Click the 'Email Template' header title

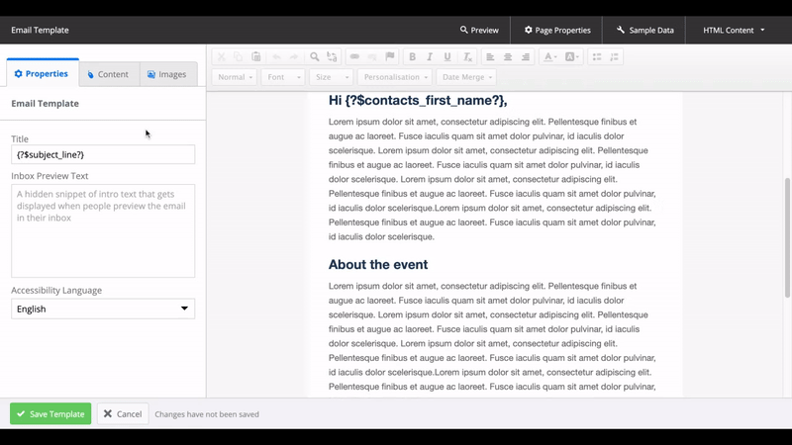(40, 30)
